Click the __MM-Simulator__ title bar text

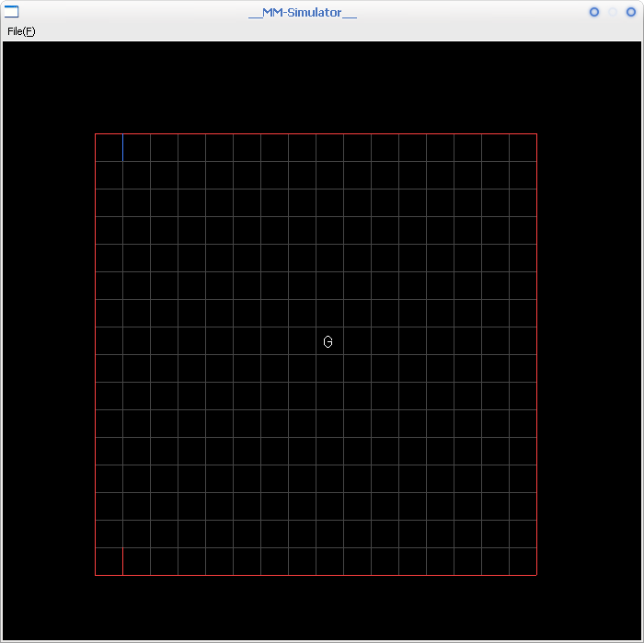pyautogui.click(x=303, y=13)
